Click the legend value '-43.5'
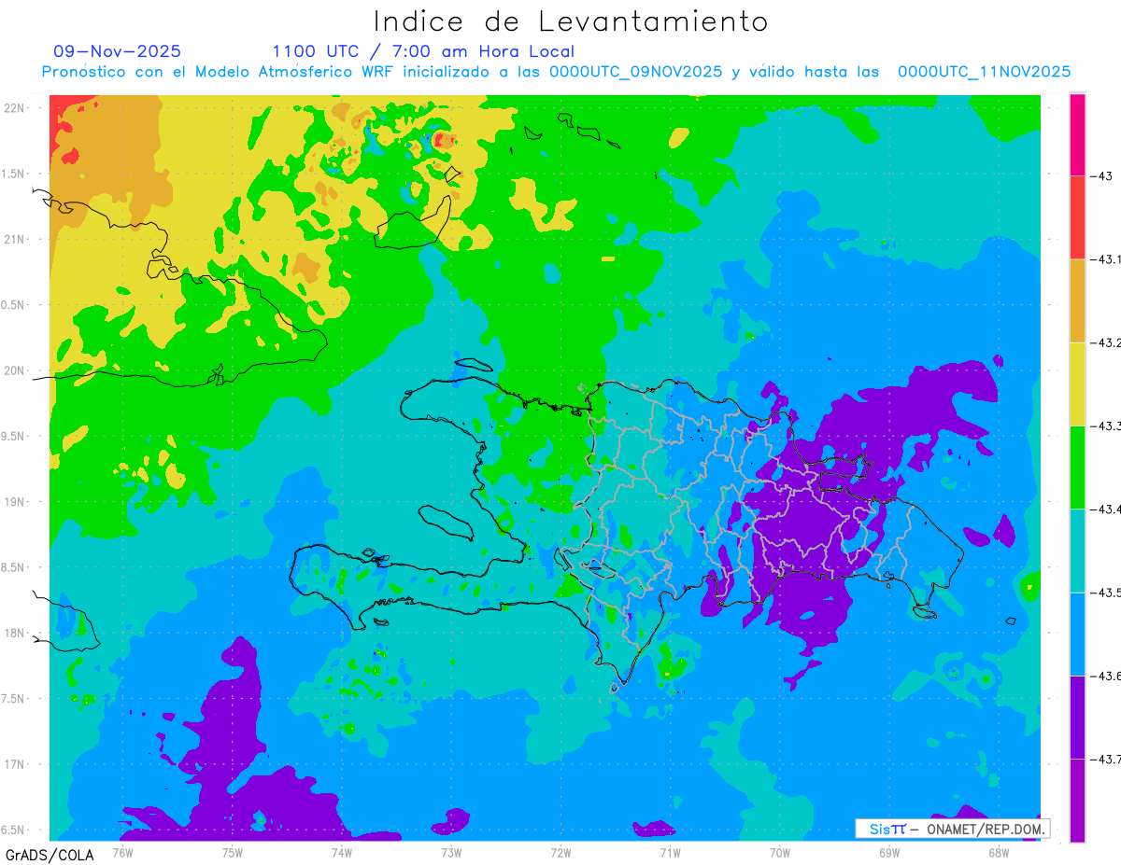 pyautogui.click(x=1105, y=593)
